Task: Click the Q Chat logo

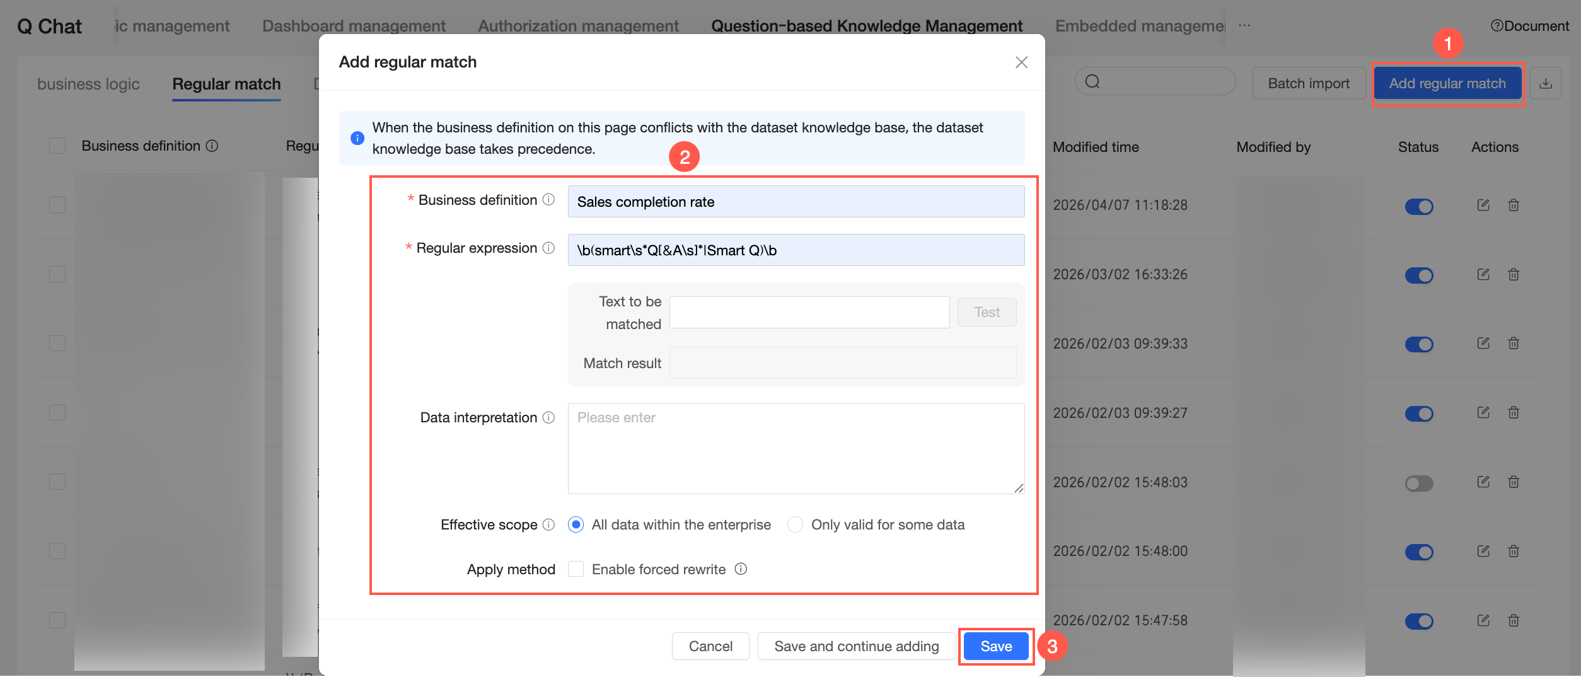Action: coord(49,26)
